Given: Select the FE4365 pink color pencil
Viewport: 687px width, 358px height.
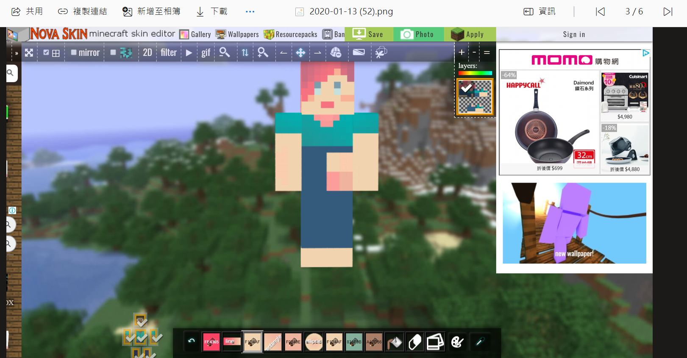Looking at the screenshot, I should coord(211,342).
